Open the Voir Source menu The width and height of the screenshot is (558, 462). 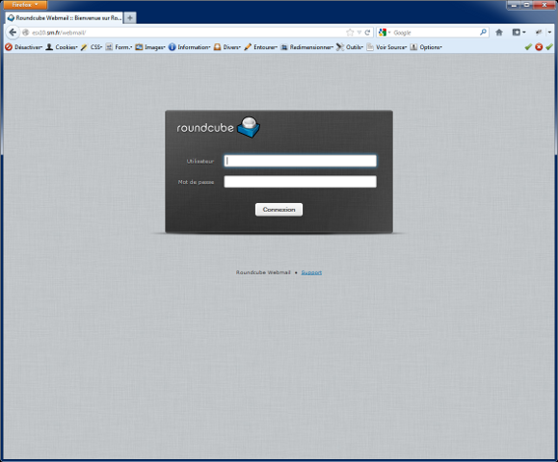[x=391, y=47]
